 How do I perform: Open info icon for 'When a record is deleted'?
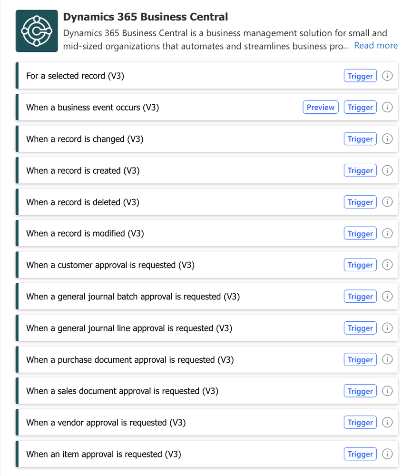[x=387, y=202]
